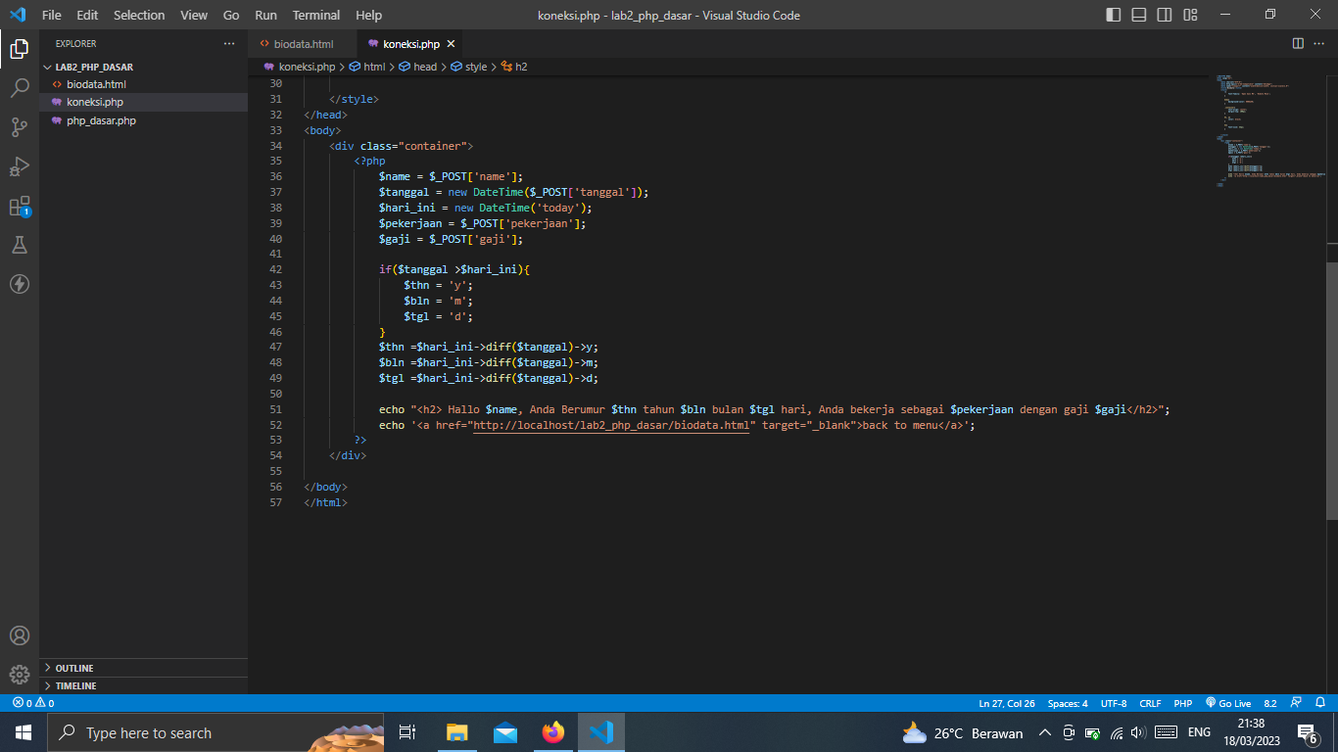Toggle the Secondary Side Bar layout button
This screenshot has width=1338, height=752.
click(x=1165, y=15)
